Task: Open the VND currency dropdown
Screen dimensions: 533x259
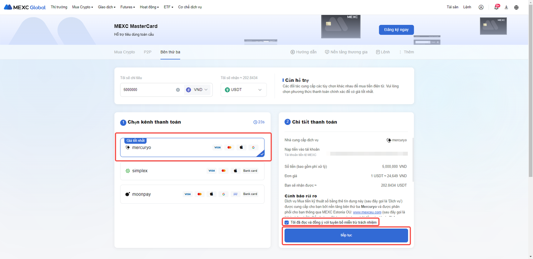Action: point(197,90)
